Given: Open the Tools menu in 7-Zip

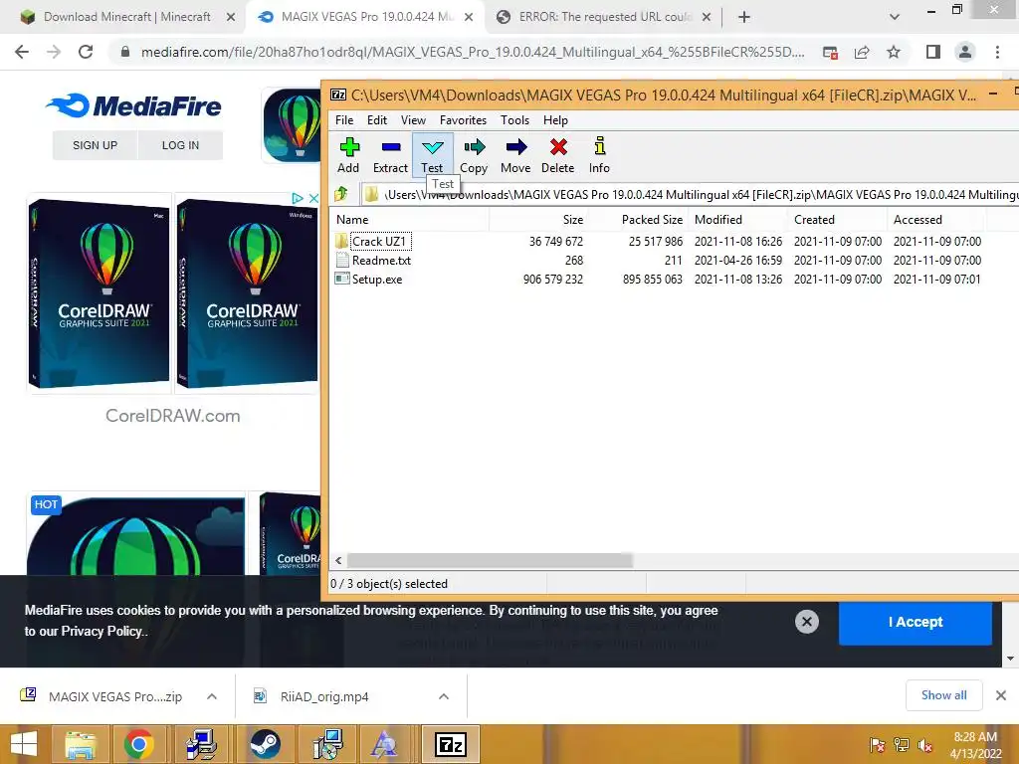Looking at the screenshot, I should click(514, 120).
